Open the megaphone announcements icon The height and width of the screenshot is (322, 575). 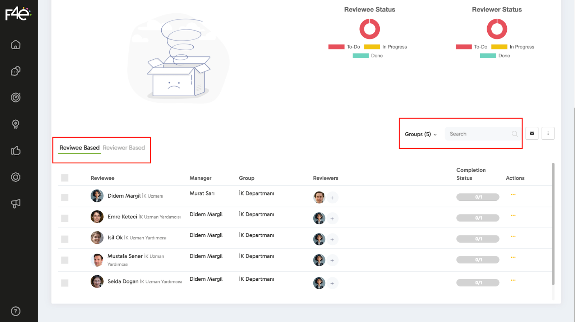point(15,203)
